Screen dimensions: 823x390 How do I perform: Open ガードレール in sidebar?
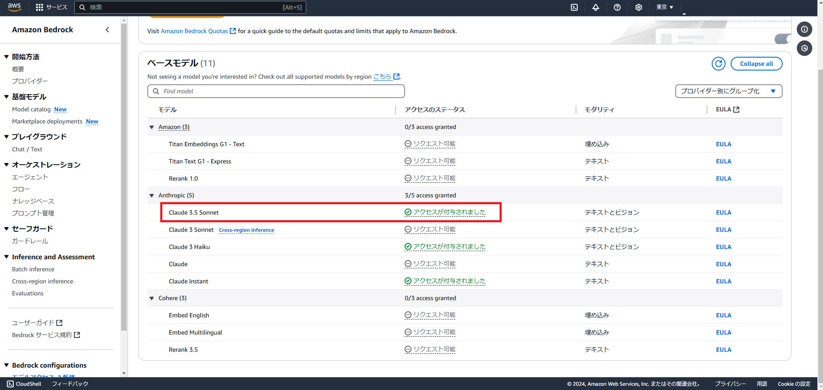click(x=30, y=241)
